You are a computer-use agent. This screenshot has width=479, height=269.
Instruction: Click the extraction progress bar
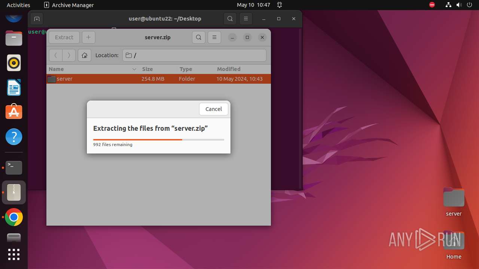(x=159, y=139)
